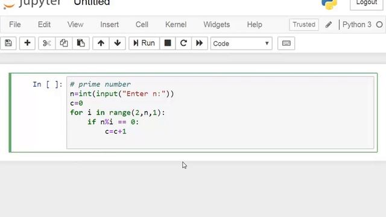Open the command palette keyboard icon
The height and width of the screenshot is (217, 386).
point(286,43)
